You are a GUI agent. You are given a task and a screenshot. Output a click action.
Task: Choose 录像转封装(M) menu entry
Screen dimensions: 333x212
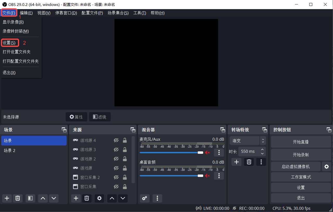[x=16, y=31]
